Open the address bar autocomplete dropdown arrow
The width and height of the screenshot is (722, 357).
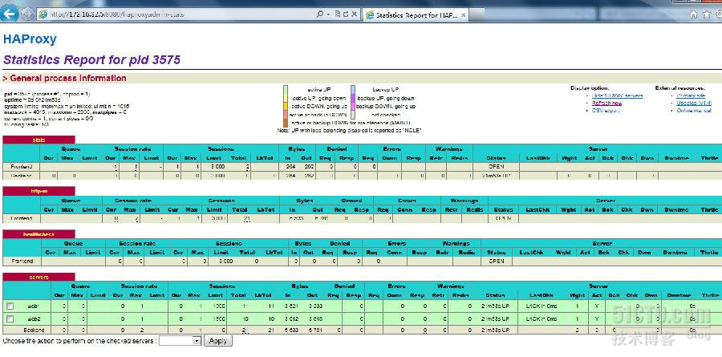328,14
